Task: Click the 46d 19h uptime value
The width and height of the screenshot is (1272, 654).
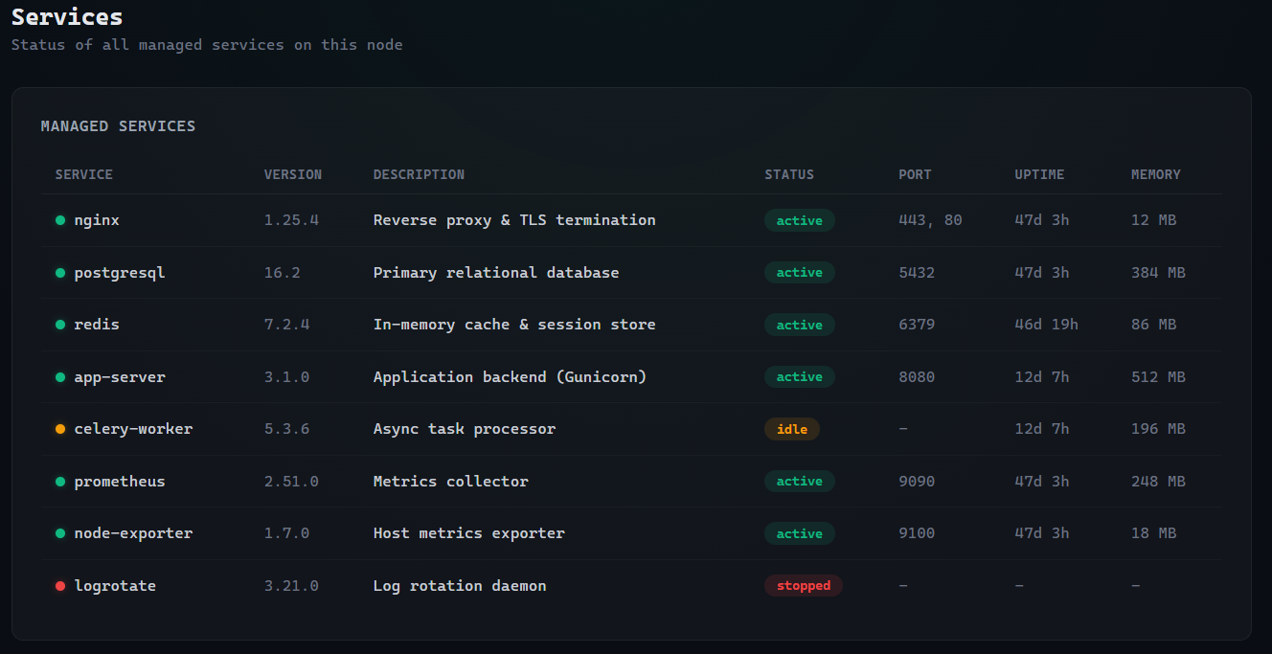Action: (x=1047, y=325)
